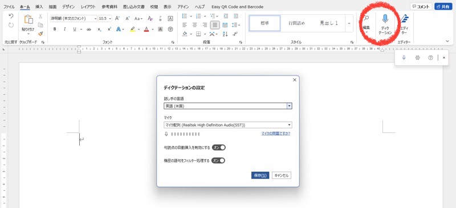The width and height of the screenshot is (456, 208).
Task: Click the increase indent icon
Action: [236, 16]
